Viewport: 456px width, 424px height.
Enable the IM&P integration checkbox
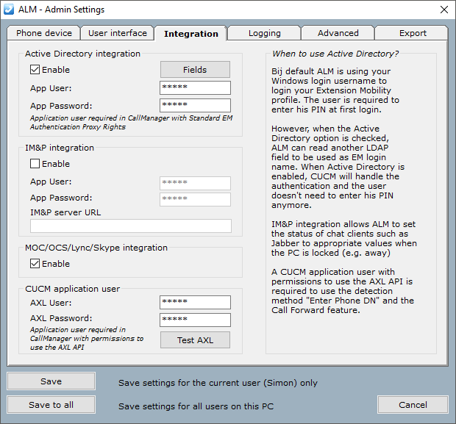point(35,164)
